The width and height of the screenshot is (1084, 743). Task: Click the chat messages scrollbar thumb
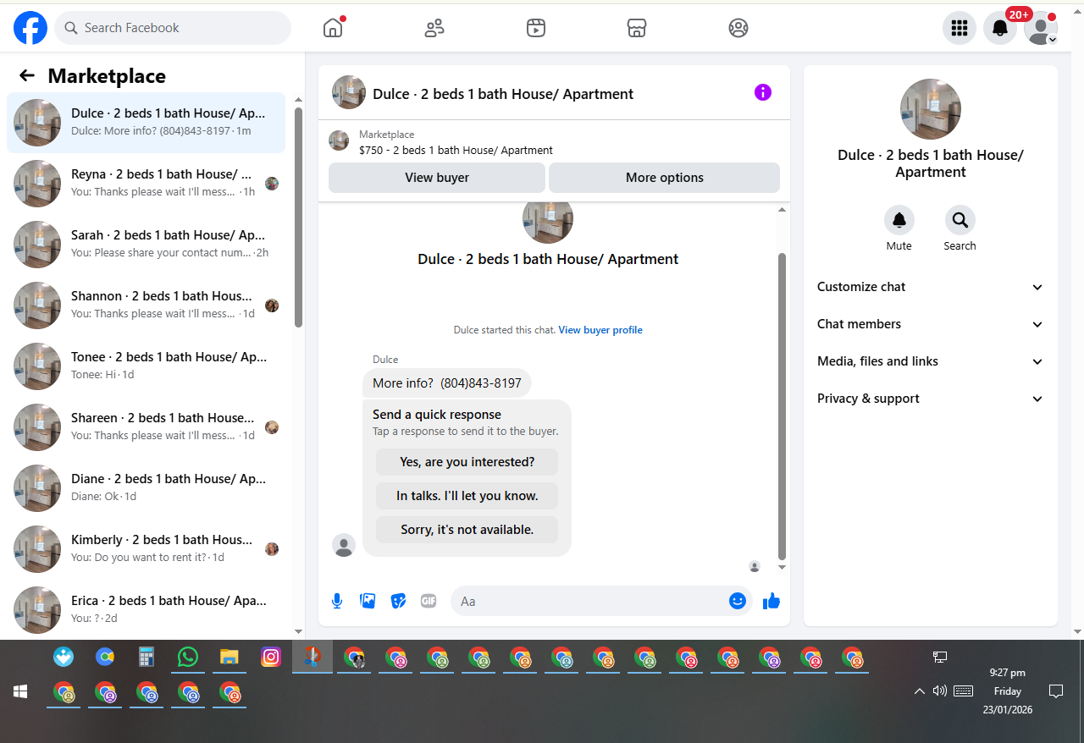pos(782,405)
